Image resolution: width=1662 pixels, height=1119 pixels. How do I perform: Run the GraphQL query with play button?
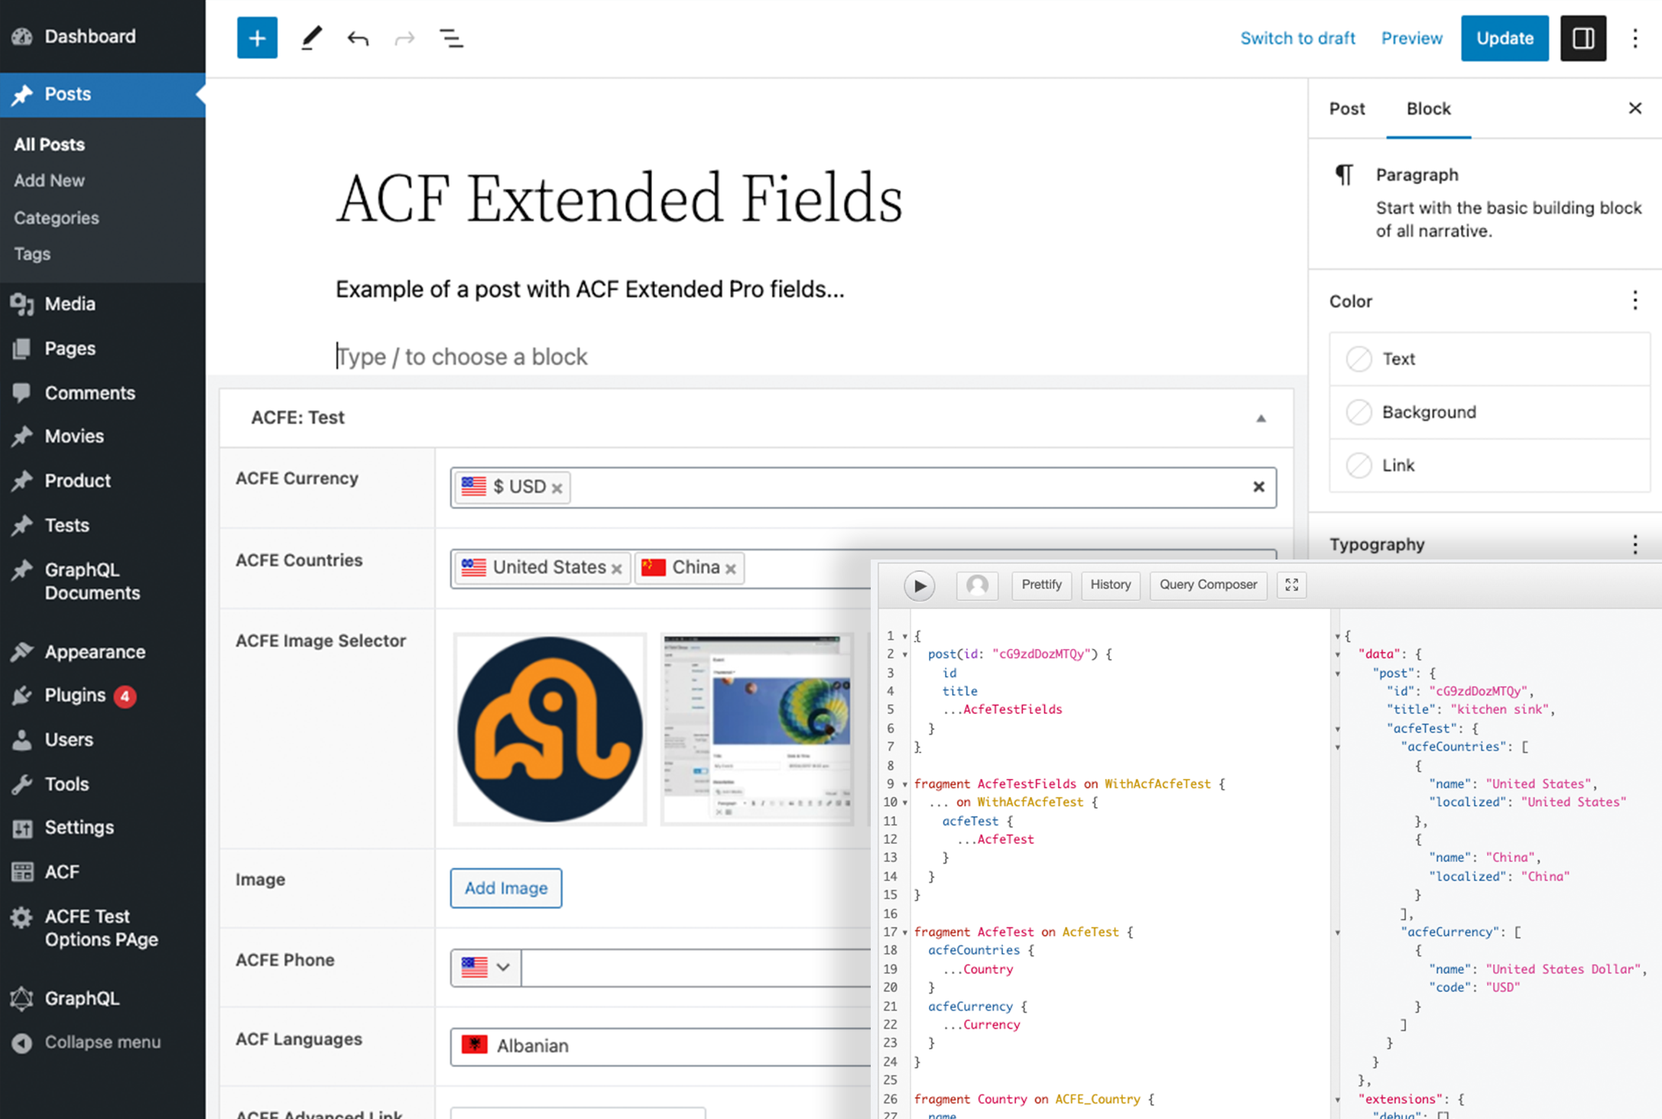(919, 585)
